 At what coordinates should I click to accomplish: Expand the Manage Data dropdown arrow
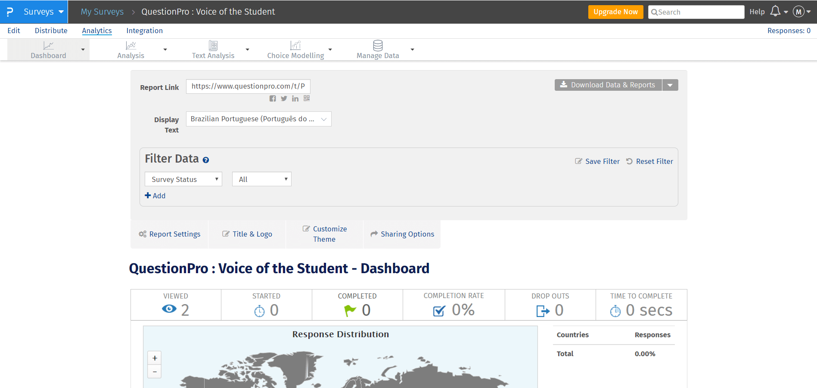[x=412, y=50]
